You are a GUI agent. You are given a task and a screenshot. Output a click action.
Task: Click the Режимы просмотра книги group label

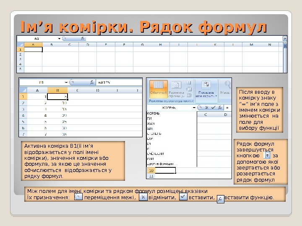tap(171, 101)
